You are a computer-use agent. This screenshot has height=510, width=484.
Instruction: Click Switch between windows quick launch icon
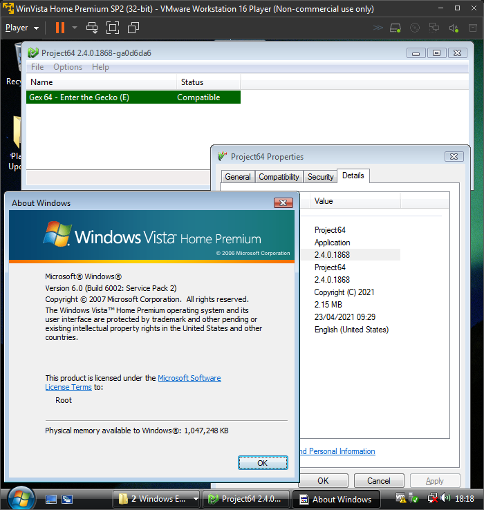tap(67, 499)
